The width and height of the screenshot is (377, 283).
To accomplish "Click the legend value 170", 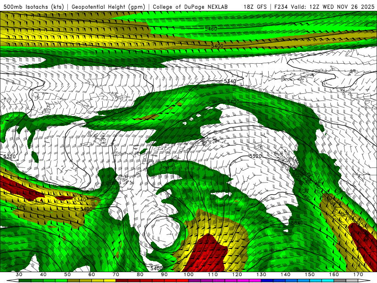I will click(358, 275).
